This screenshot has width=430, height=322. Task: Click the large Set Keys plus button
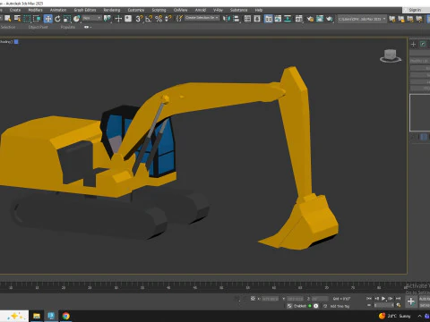[411, 301]
